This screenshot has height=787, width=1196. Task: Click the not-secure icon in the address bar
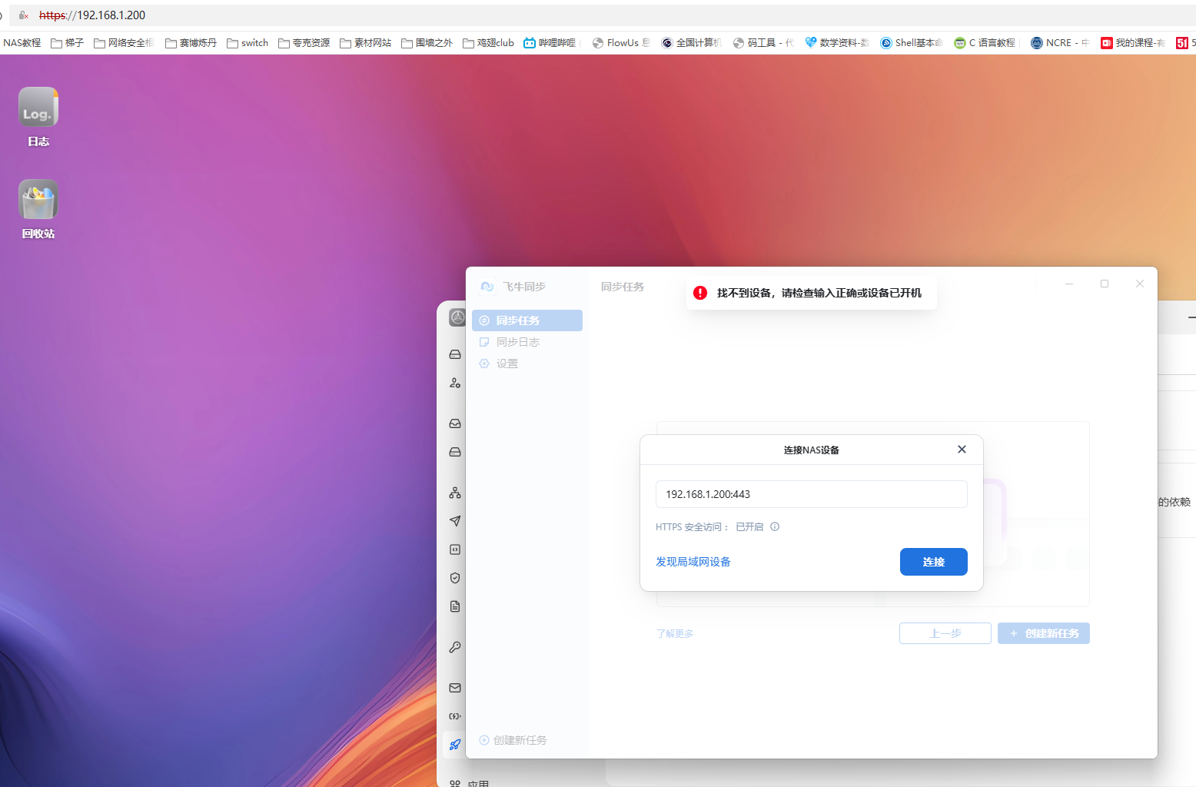point(24,15)
